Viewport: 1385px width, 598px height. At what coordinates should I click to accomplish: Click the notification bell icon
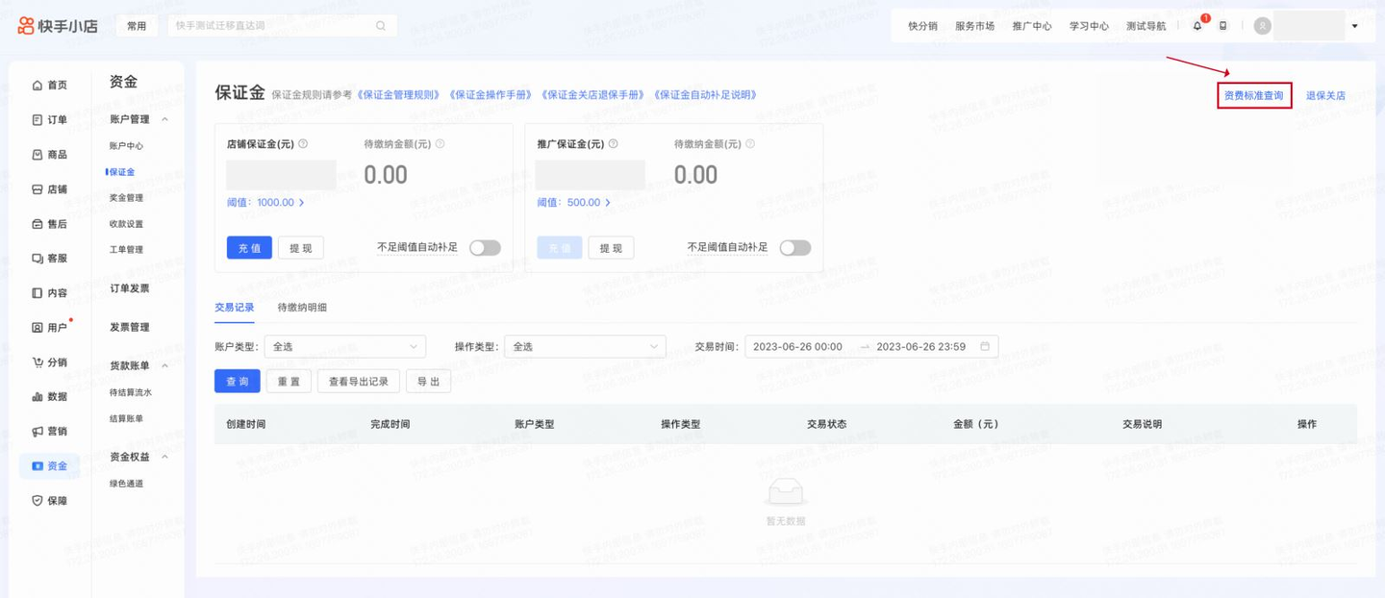click(x=1196, y=25)
